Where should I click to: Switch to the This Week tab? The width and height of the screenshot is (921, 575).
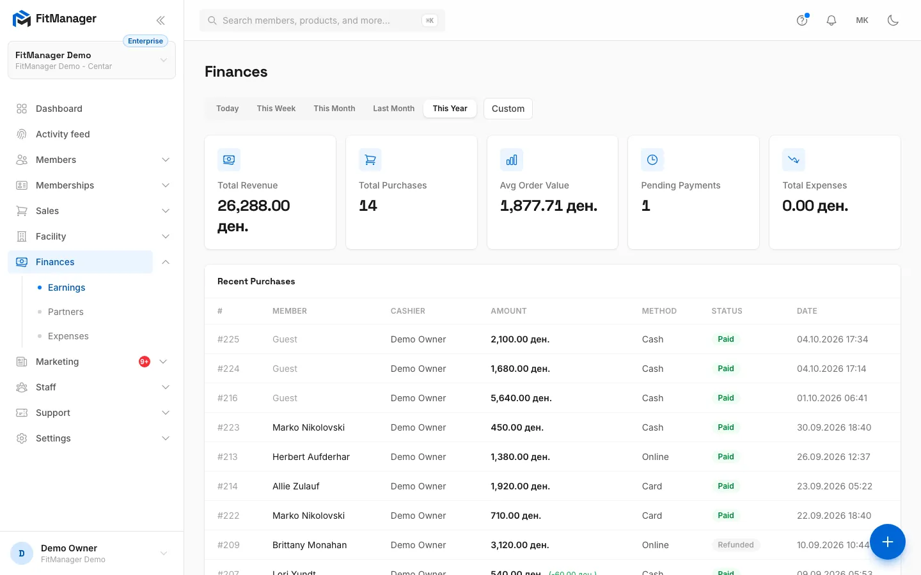pos(276,109)
